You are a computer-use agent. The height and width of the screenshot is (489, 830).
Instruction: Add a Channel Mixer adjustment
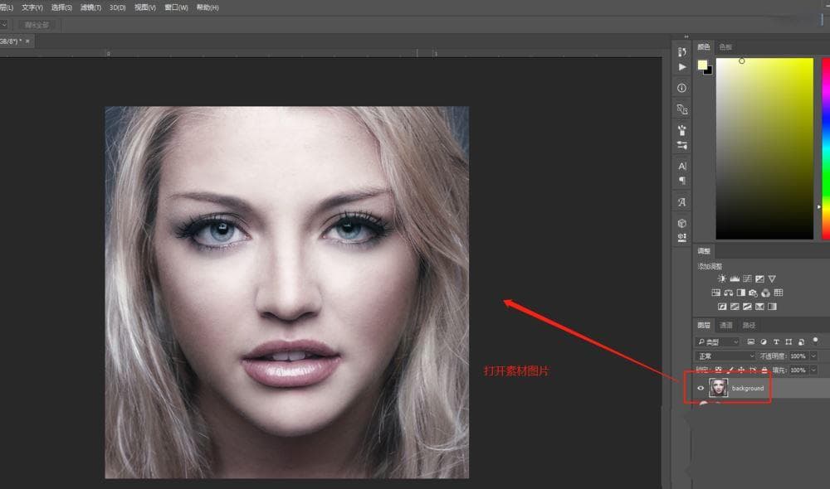(x=766, y=293)
